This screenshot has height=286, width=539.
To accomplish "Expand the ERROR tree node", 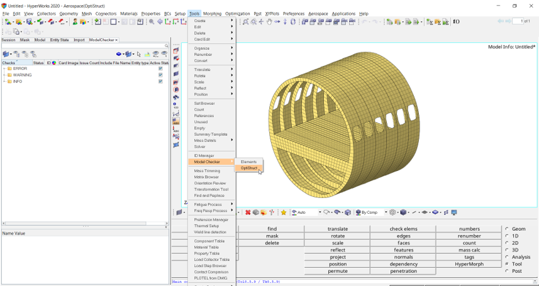I will [4, 69].
